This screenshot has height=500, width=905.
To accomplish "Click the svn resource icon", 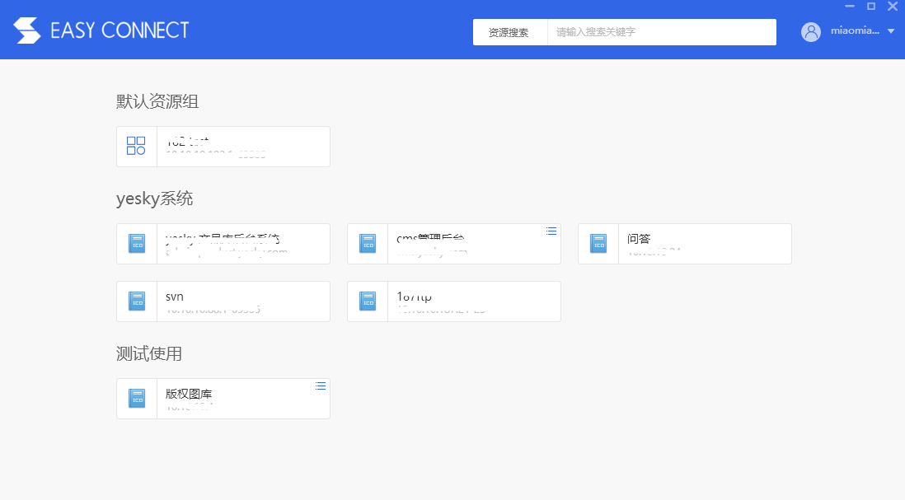I will (136, 301).
